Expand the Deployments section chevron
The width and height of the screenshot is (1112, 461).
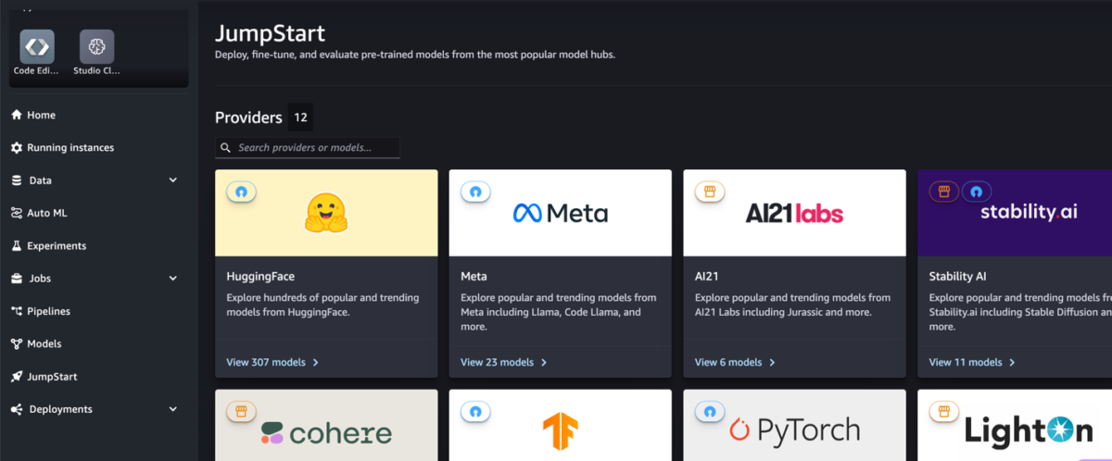173,409
